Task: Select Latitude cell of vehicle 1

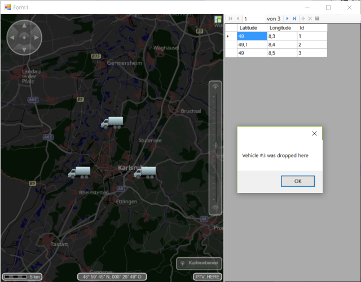Action: [252, 36]
